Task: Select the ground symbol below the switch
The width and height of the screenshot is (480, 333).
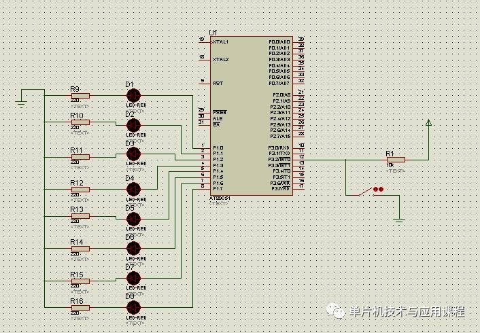Action: point(400,219)
